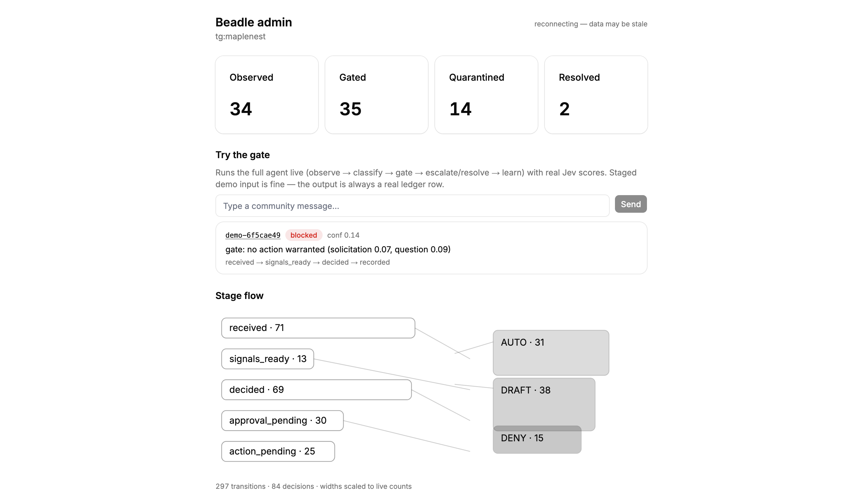
Task: Focus the community message input field
Action: pyautogui.click(x=412, y=206)
